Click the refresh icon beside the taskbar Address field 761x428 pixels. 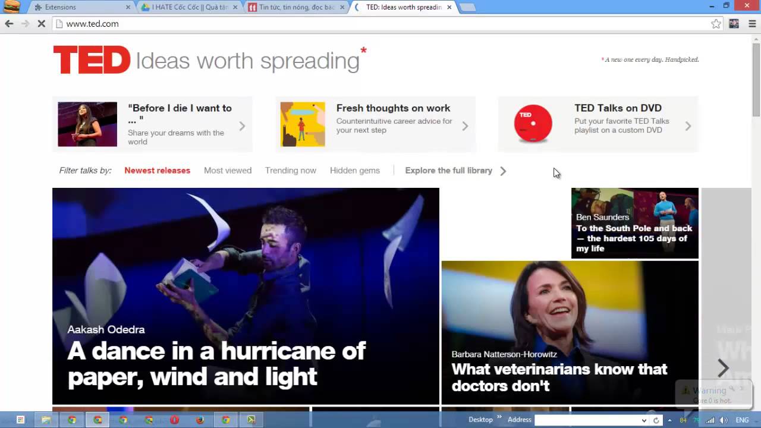656,420
